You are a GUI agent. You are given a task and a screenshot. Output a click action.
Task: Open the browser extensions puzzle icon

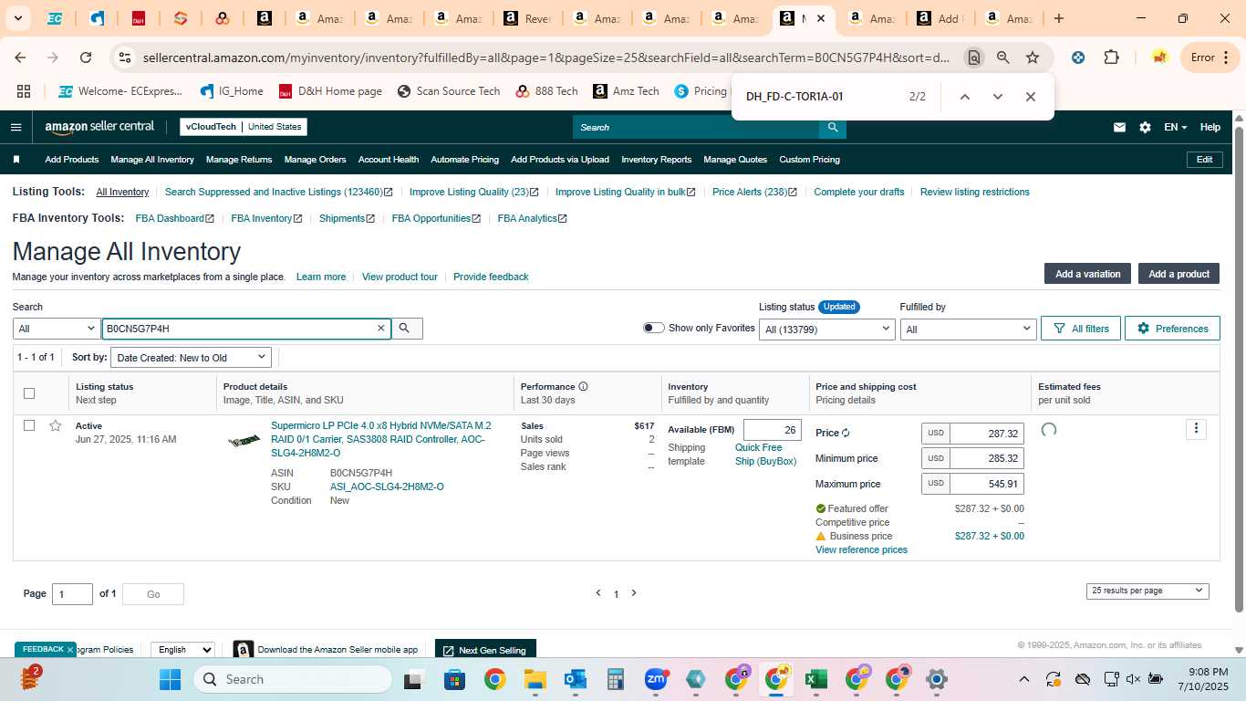(1111, 58)
